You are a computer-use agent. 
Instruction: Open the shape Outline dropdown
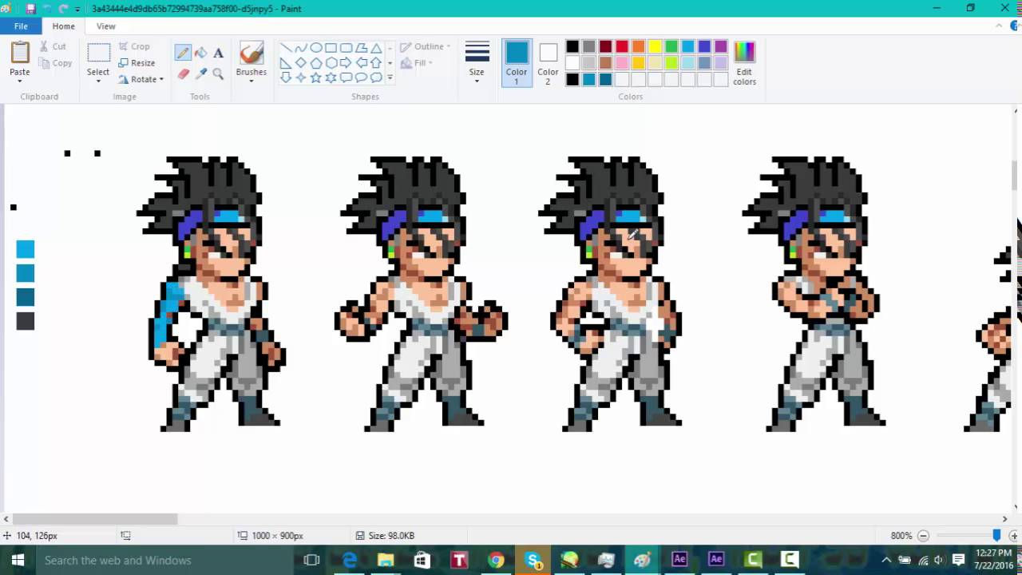(x=426, y=46)
